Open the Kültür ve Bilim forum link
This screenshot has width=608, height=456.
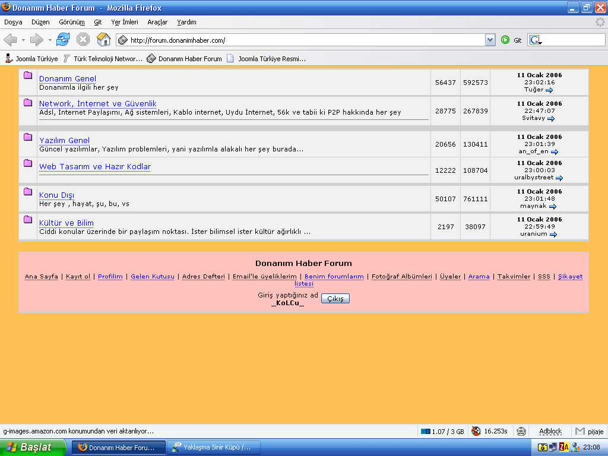coord(66,223)
